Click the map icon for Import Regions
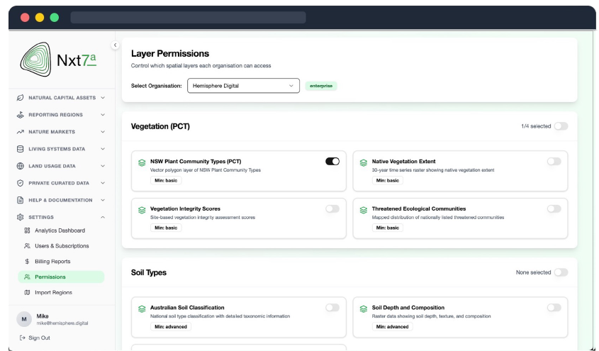The height and width of the screenshot is (351, 599). pyautogui.click(x=27, y=292)
